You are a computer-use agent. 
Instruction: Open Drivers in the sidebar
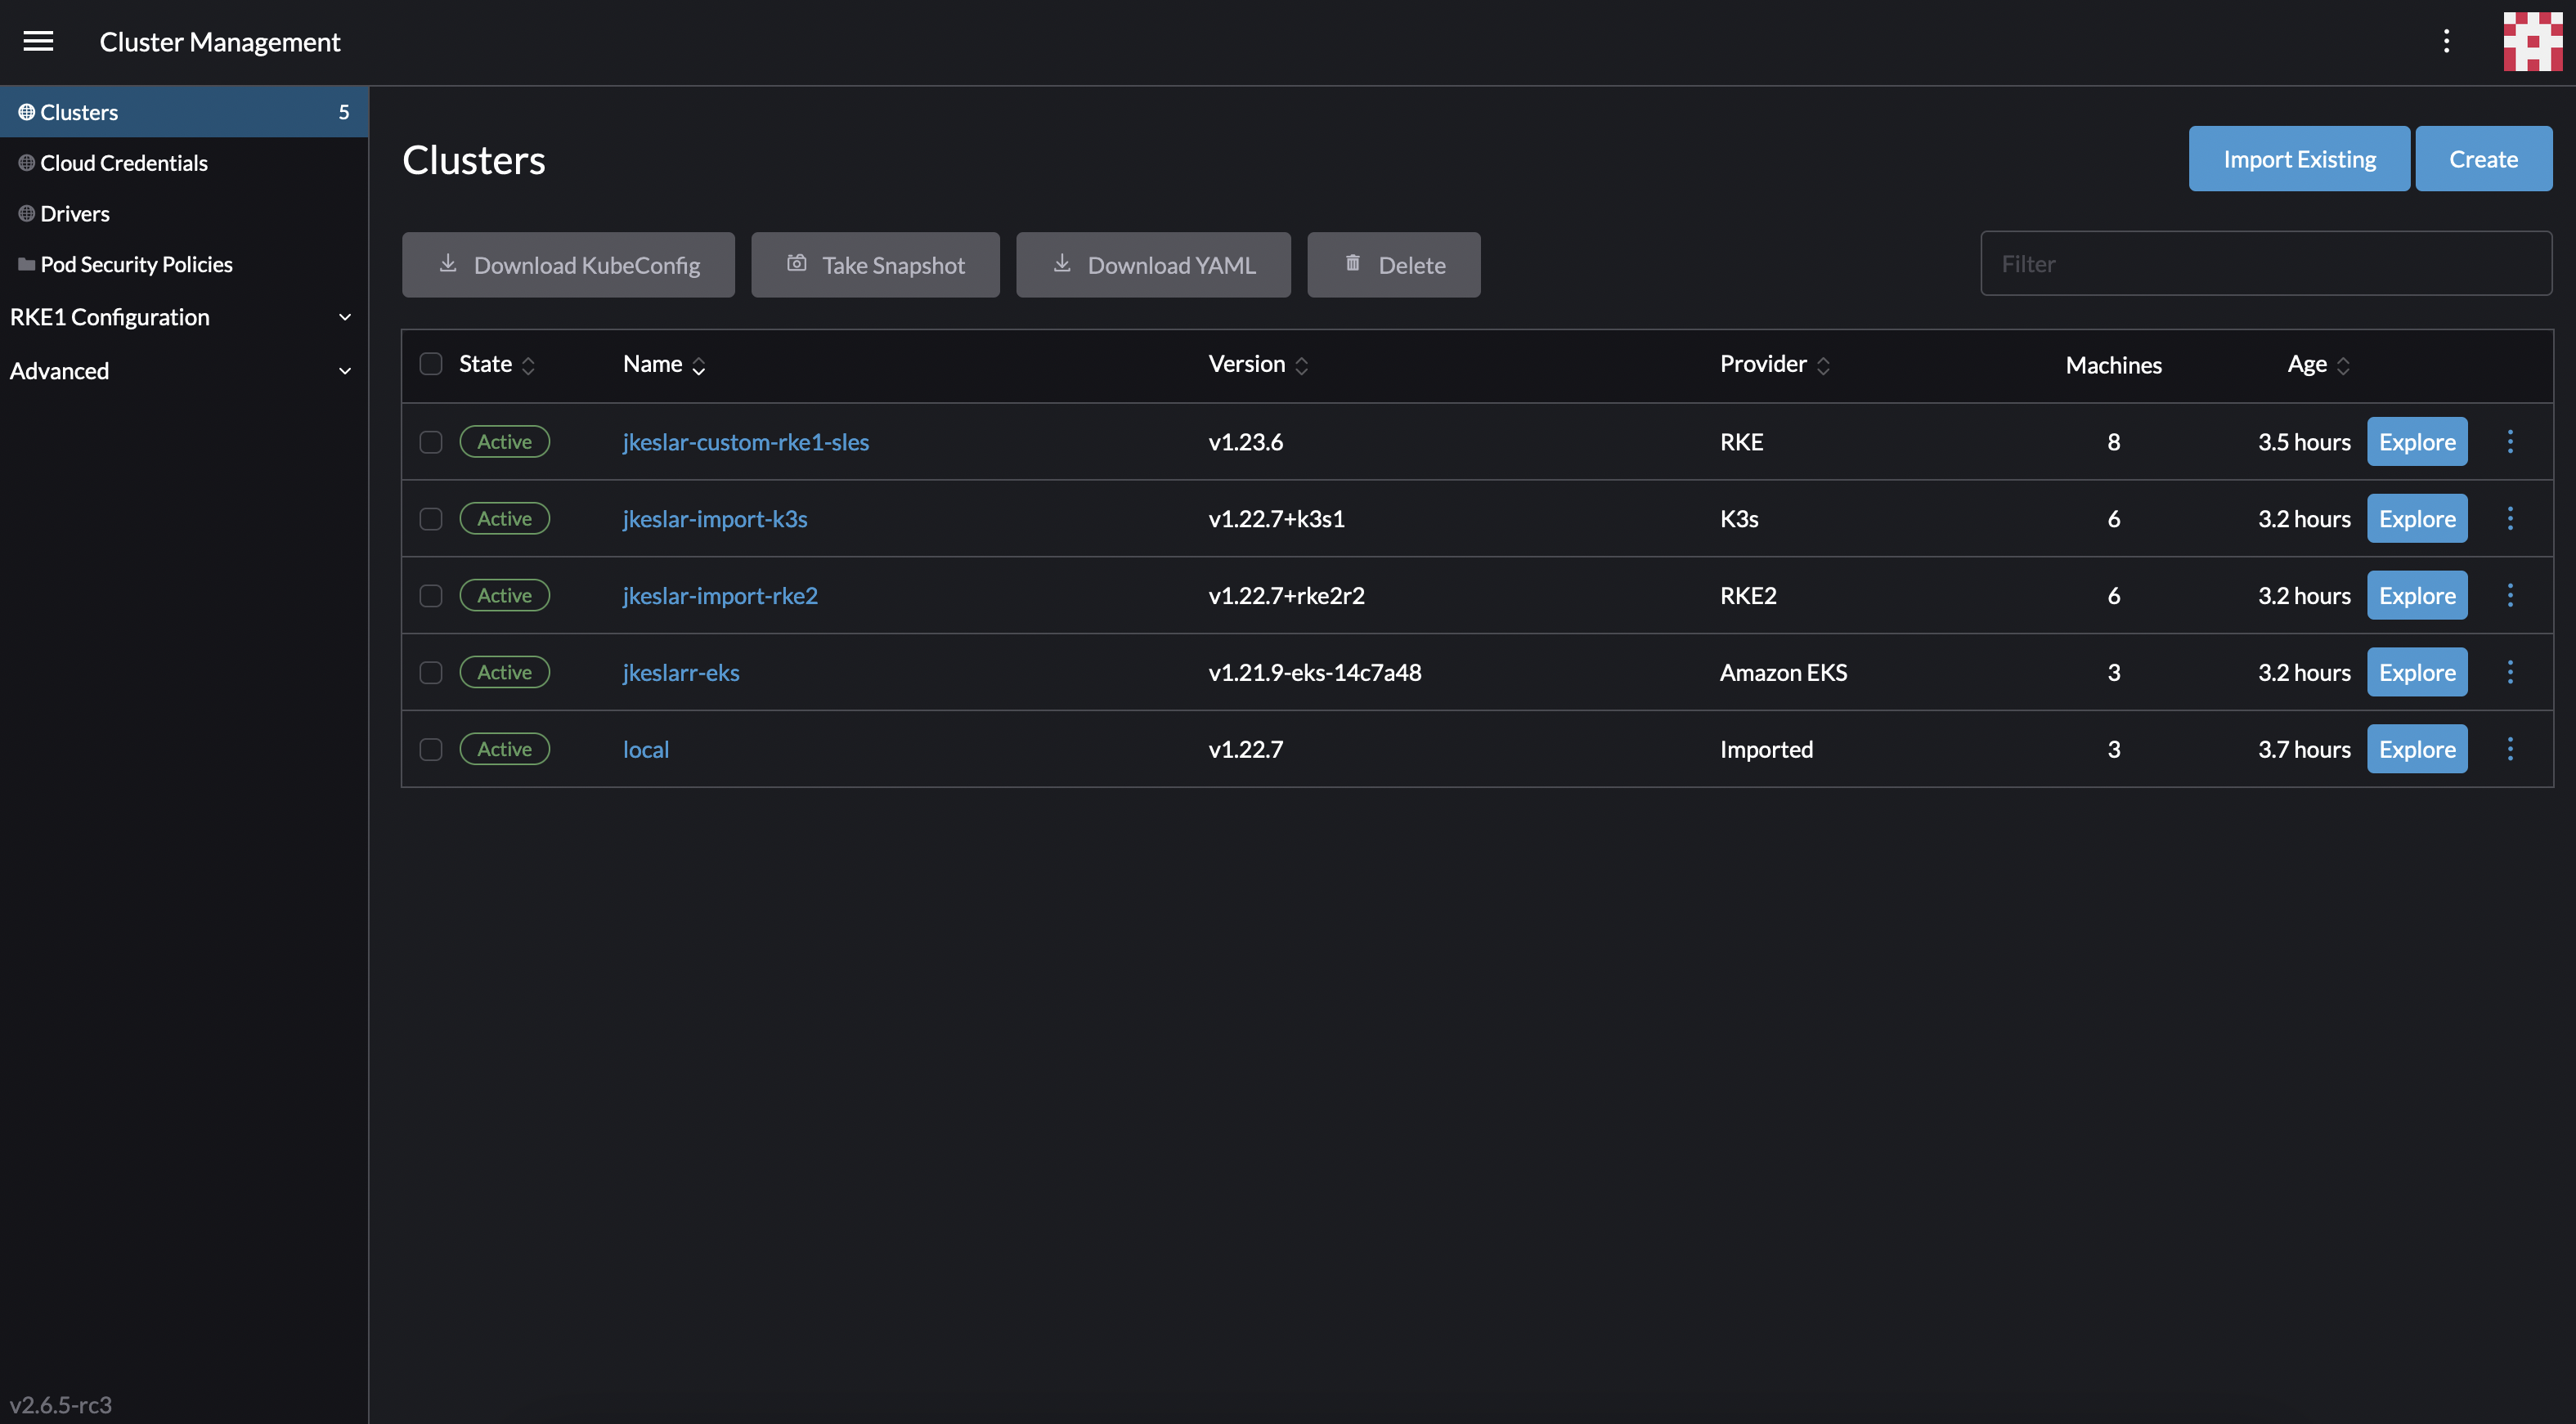tap(184, 214)
